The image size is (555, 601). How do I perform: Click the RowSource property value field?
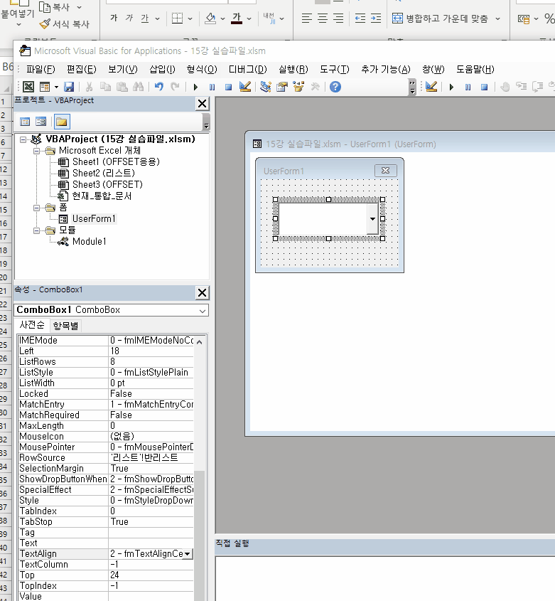coord(151,458)
